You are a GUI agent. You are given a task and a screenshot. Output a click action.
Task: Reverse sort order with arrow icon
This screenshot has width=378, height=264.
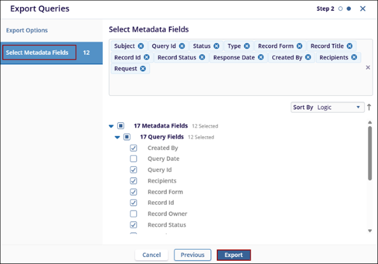coord(369,108)
